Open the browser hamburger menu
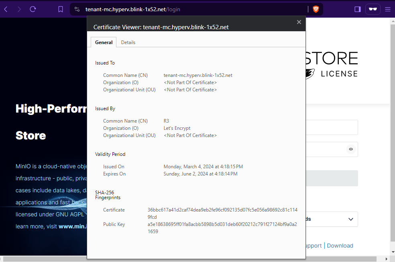 388,9
